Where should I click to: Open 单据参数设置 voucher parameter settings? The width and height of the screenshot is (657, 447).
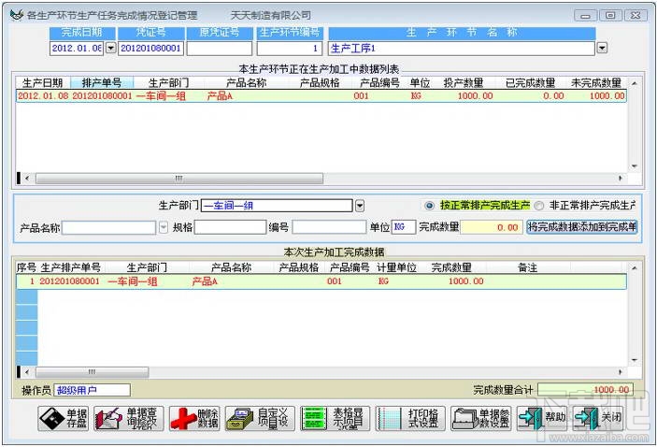pos(481,418)
